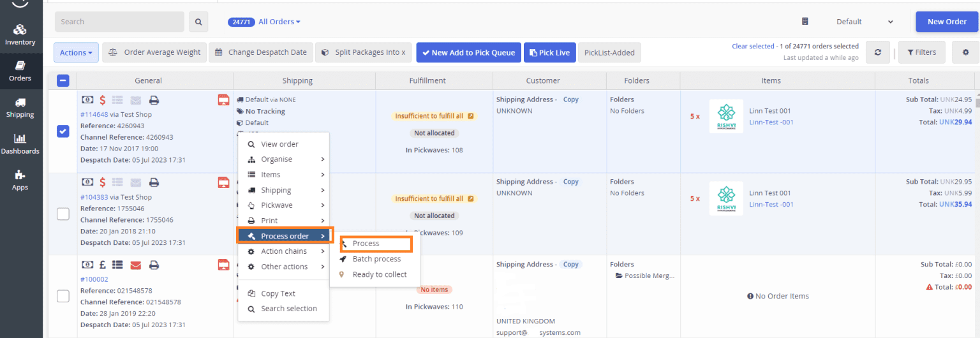Screen dimensions: 980x338
Task: Open the Actions dropdown
Action: tap(76, 52)
